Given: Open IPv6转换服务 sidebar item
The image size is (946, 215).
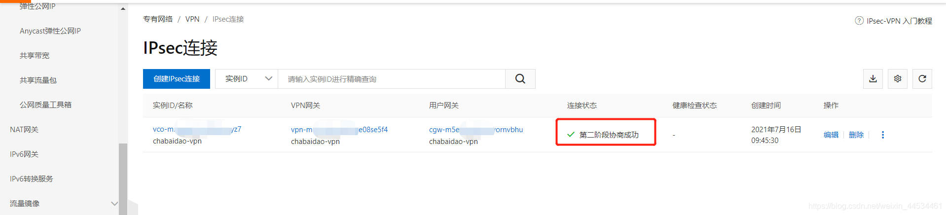Looking at the screenshot, I should tap(32, 179).
